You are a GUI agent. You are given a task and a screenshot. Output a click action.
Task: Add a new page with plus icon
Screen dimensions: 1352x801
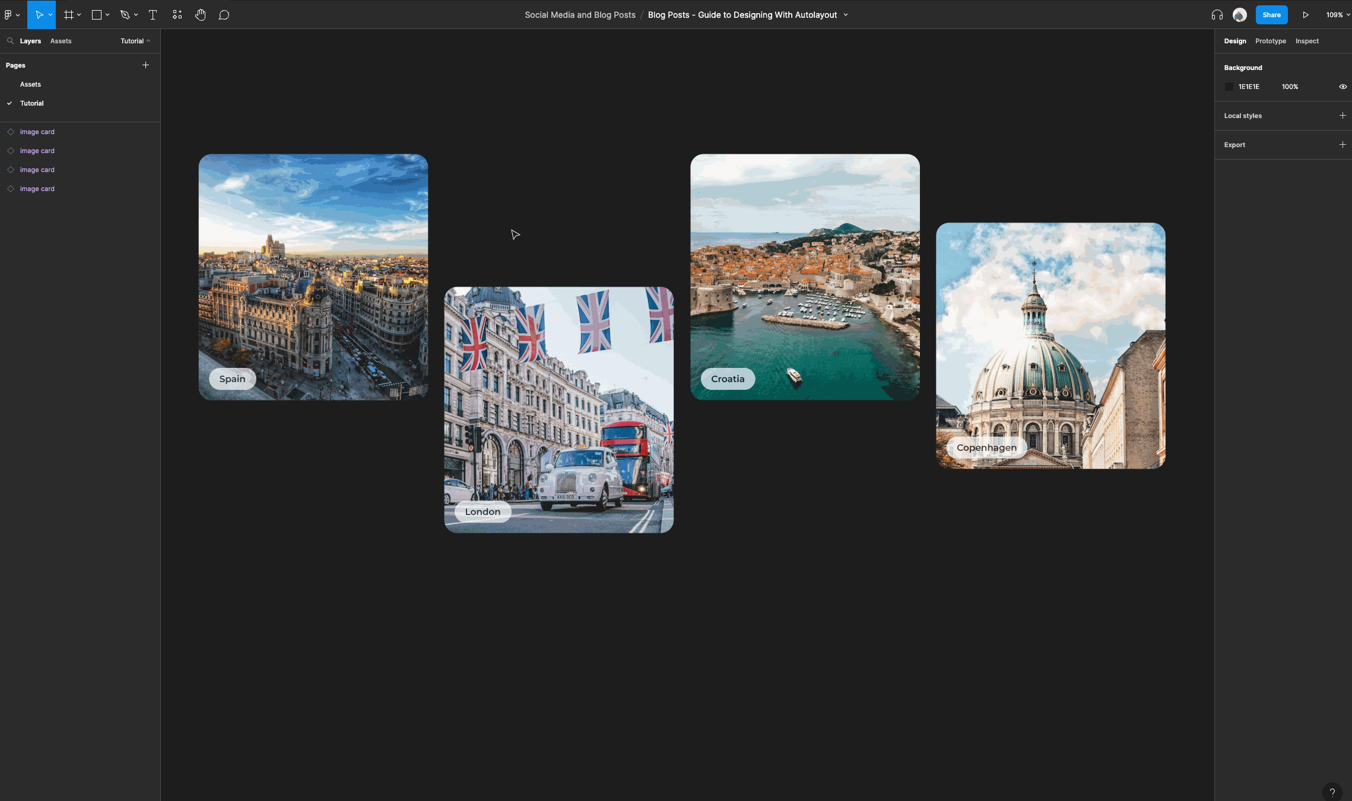pos(145,65)
